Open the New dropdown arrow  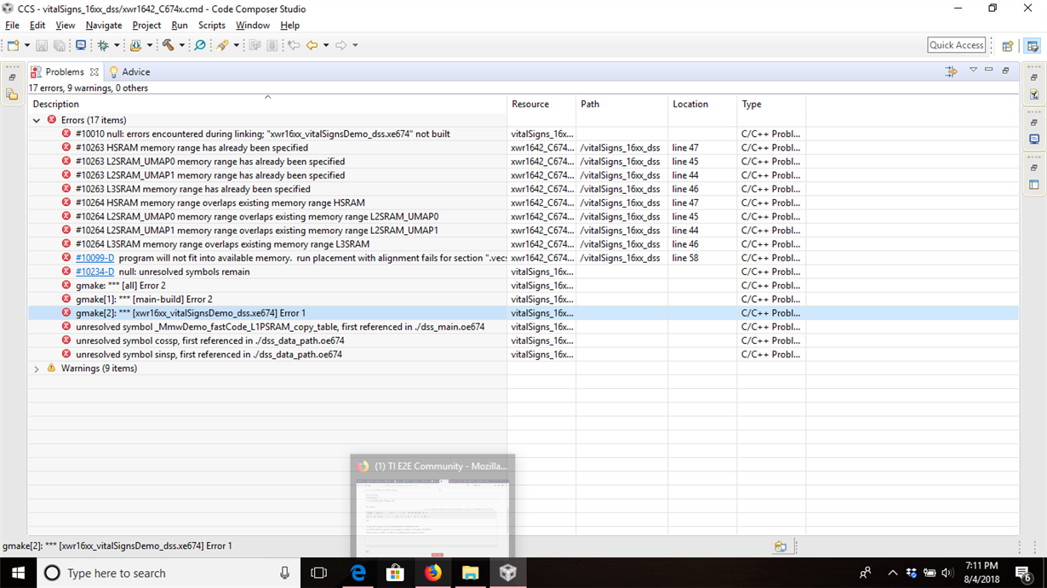(27, 46)
